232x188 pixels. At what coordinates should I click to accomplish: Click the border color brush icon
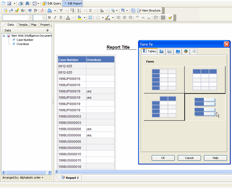(107, 18)
